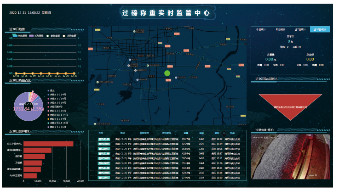Toggle 水稳石粉4号 in pie legend
The width and height of the screenshot is (339, 190).
coord(55,107)
